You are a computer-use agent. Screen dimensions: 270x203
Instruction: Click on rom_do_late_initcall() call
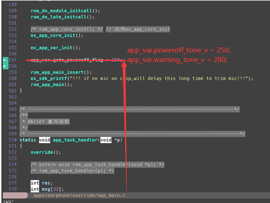pos(63,17)
